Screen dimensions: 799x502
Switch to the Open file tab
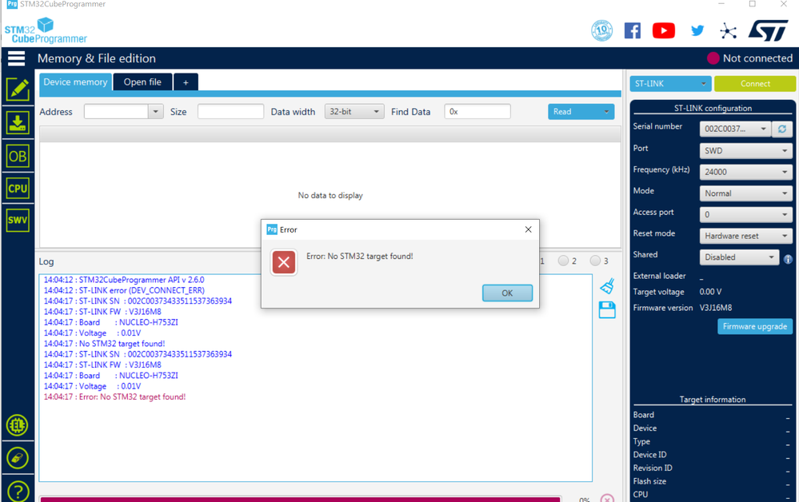[142, 82]
